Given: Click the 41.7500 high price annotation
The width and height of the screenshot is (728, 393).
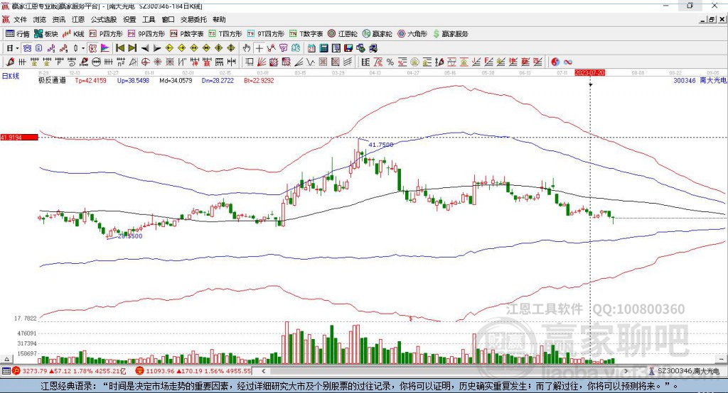Looking at the screenshot, I should click(x=381, y=145).
